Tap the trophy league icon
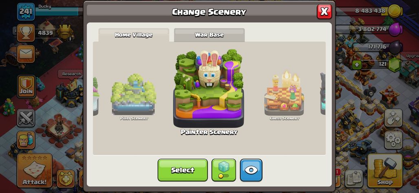 [26, 33]
